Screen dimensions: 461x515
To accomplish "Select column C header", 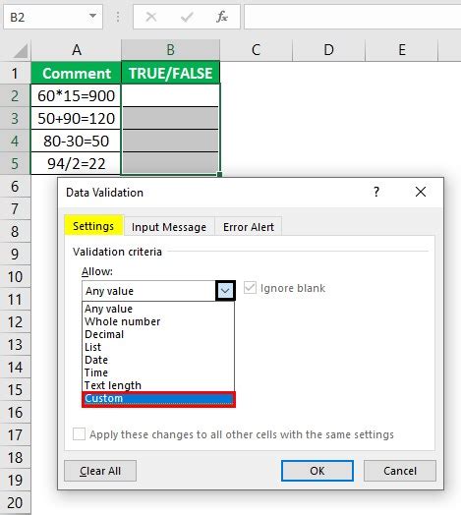I will pos(256,50).
